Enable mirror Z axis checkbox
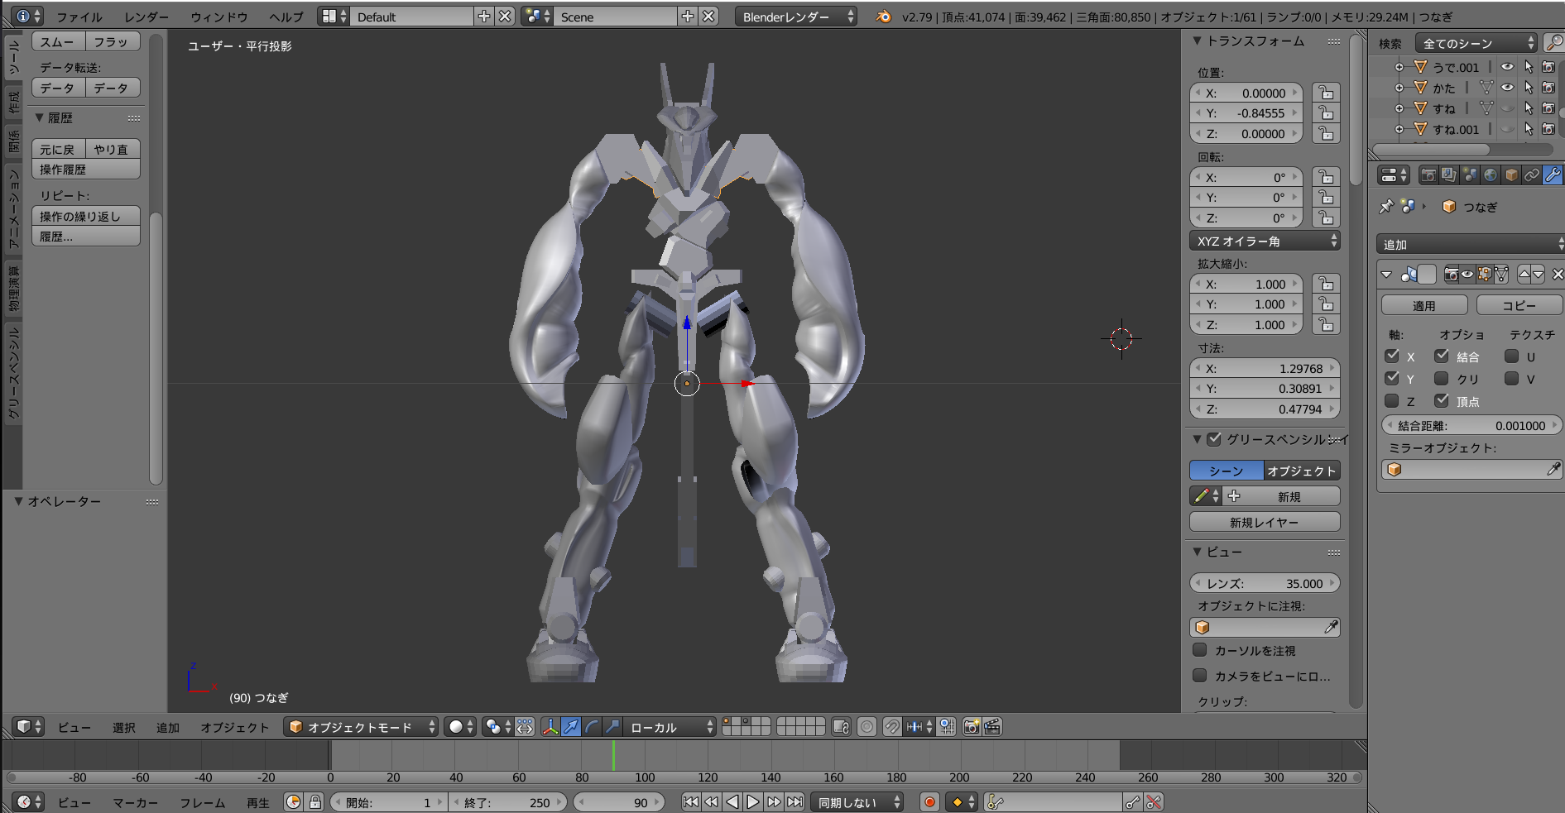 (1392, 401)
